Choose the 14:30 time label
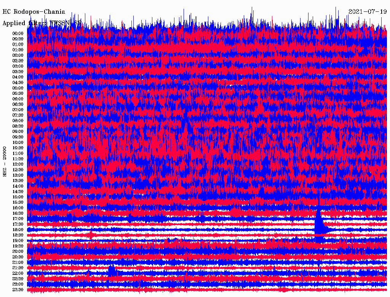Screen dimensions: 390x297 tap(18, 192)
